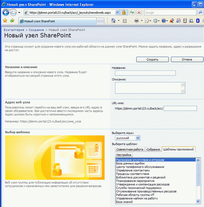Click the Создать button
204x207 pixels.
click(152, 59)
